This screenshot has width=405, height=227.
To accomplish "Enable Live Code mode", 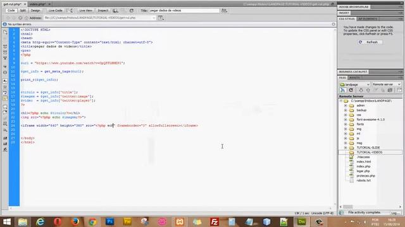I will (55, 11).
